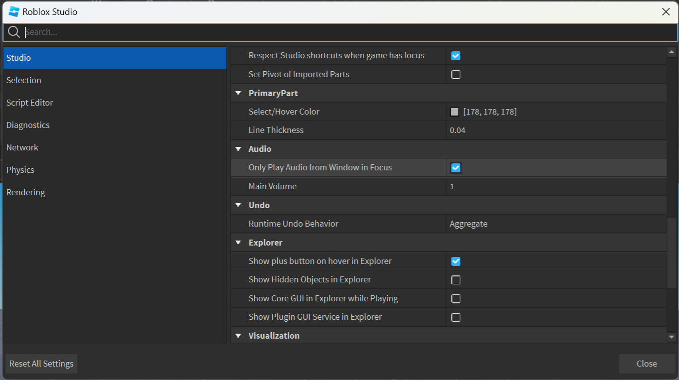The image size is (679, 380).
Task: Close the Roblox Studio settings window
Action: pos(666,12)
